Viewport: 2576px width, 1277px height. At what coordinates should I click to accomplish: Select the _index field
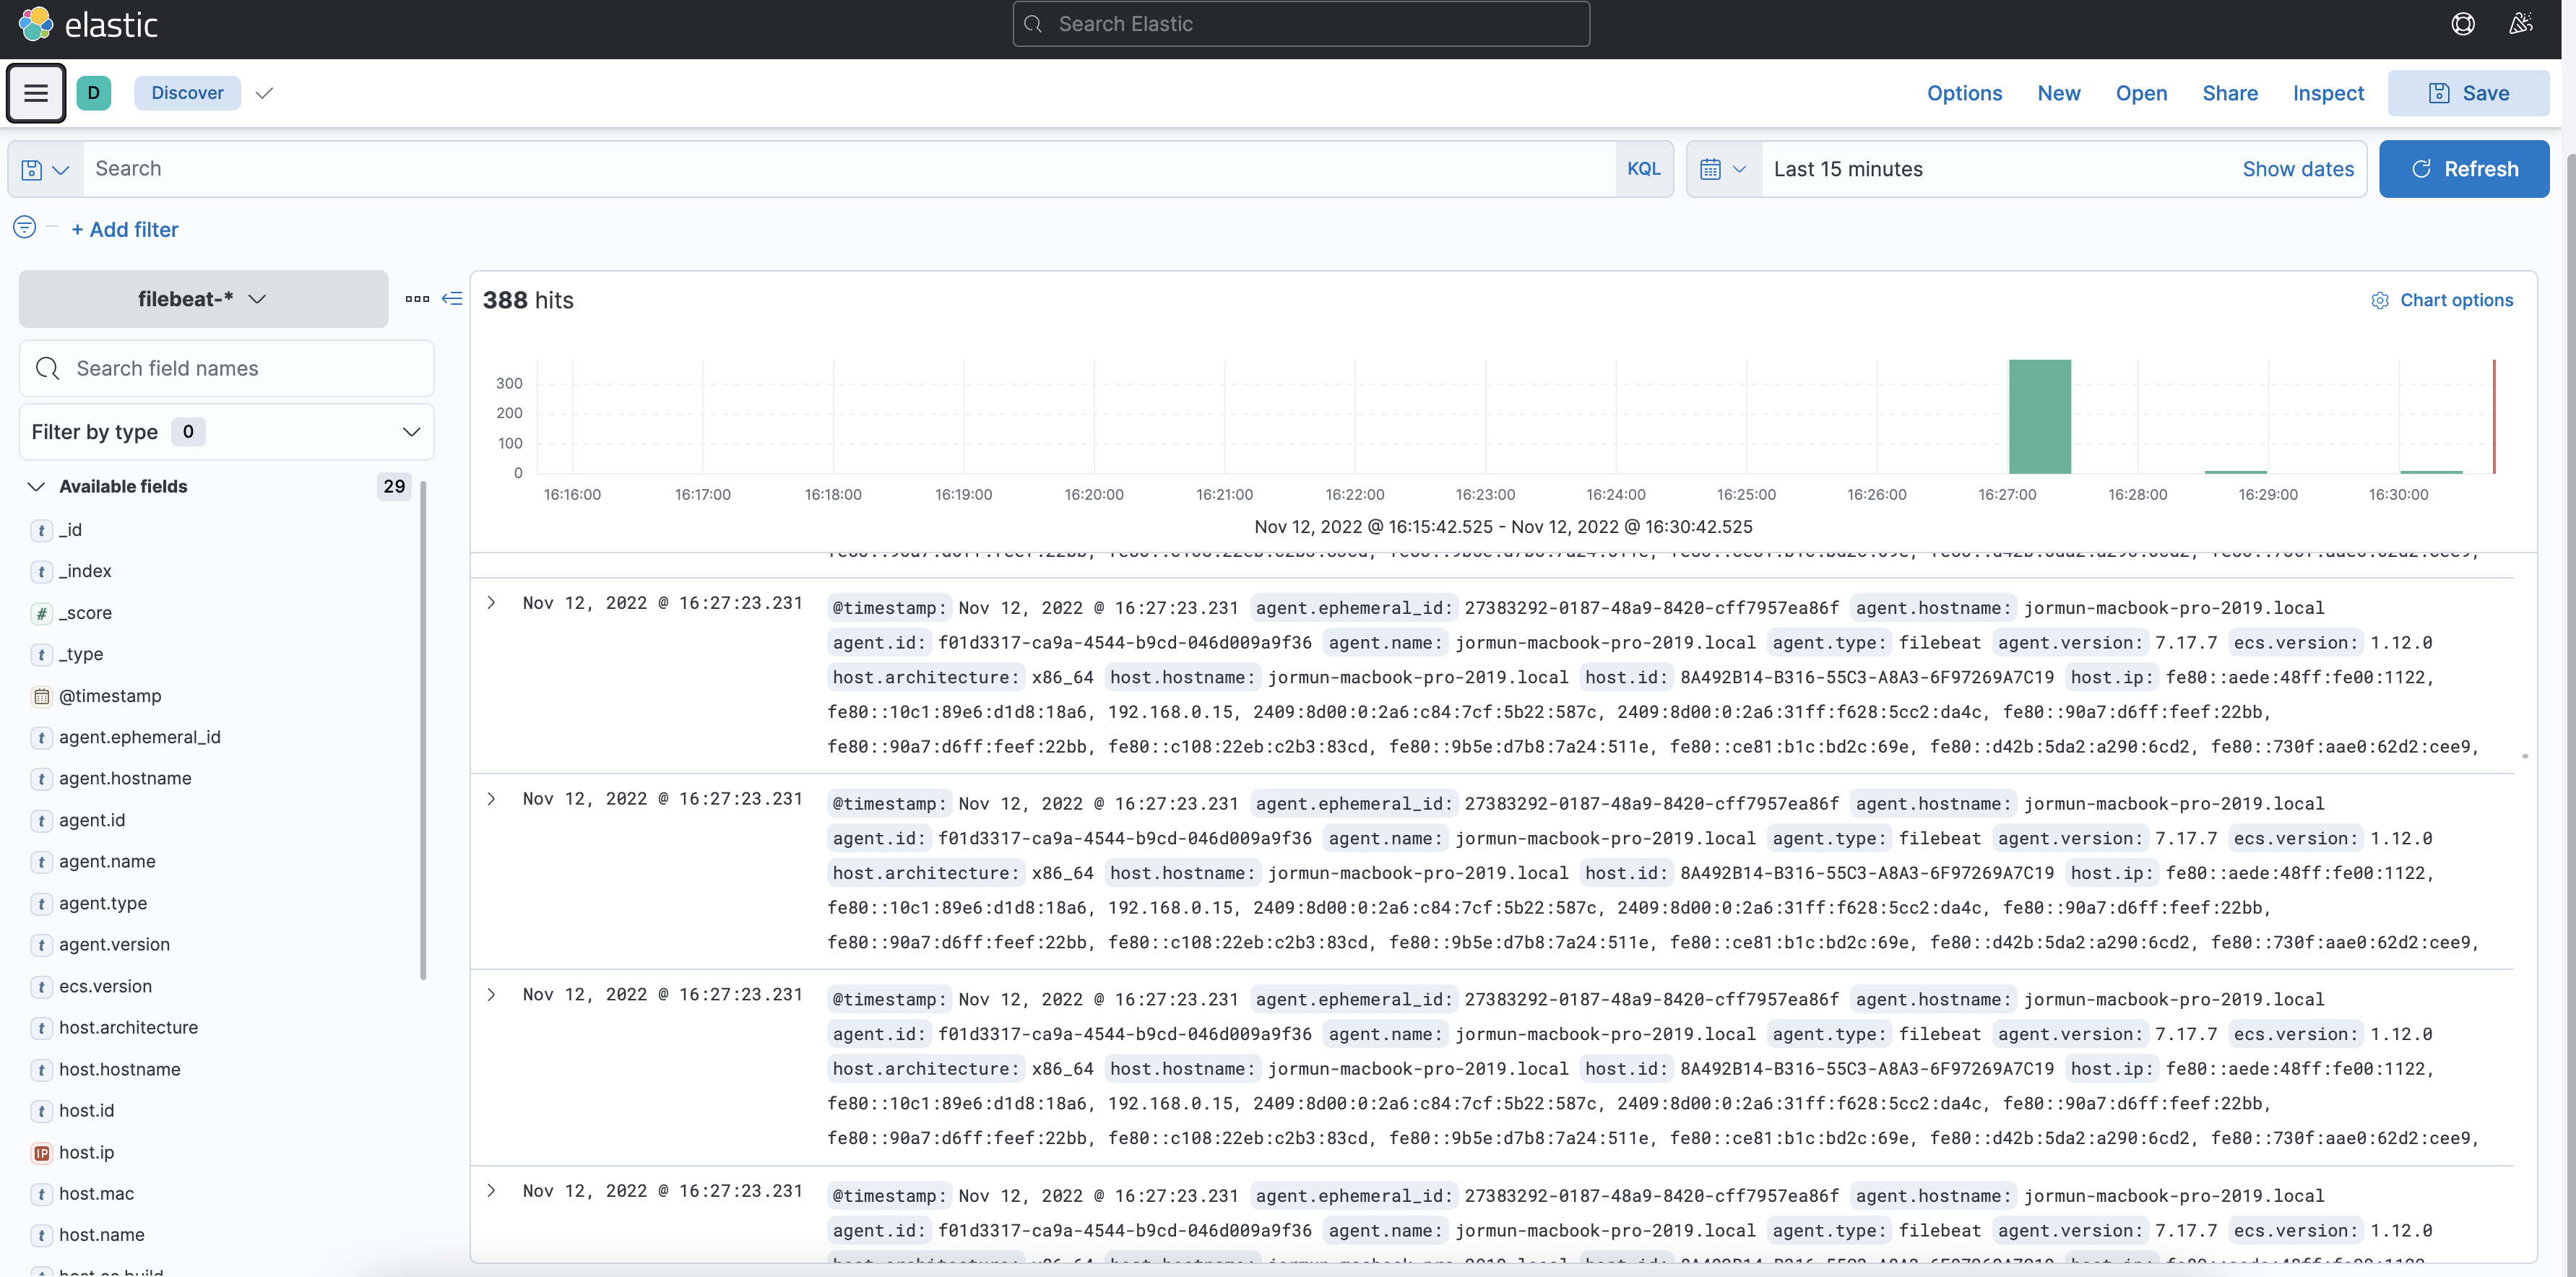coord(85,571)
